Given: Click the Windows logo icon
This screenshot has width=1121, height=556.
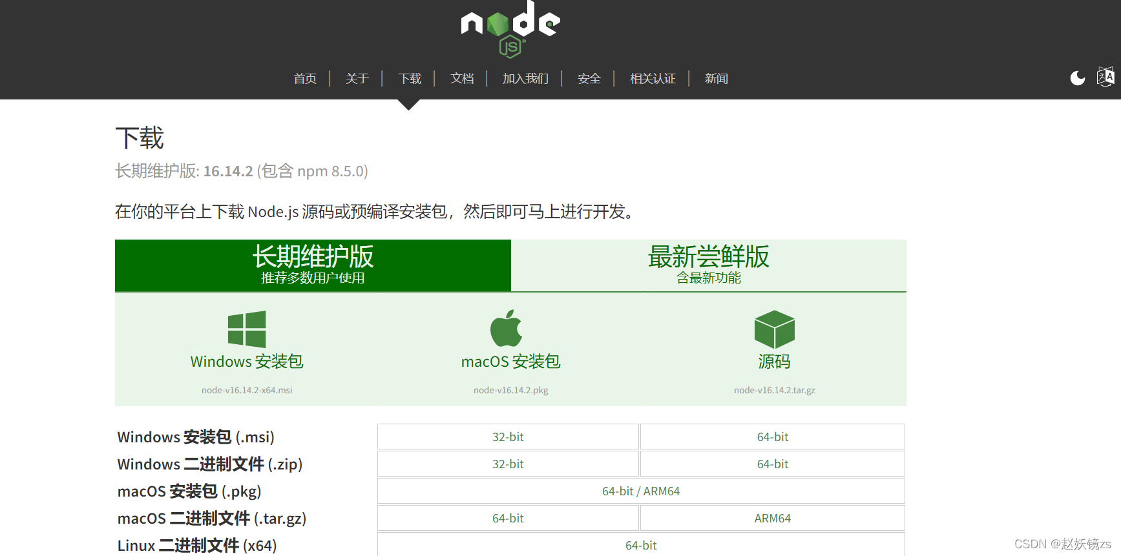Looking at the screenshot, I should (x=247, y=329).
